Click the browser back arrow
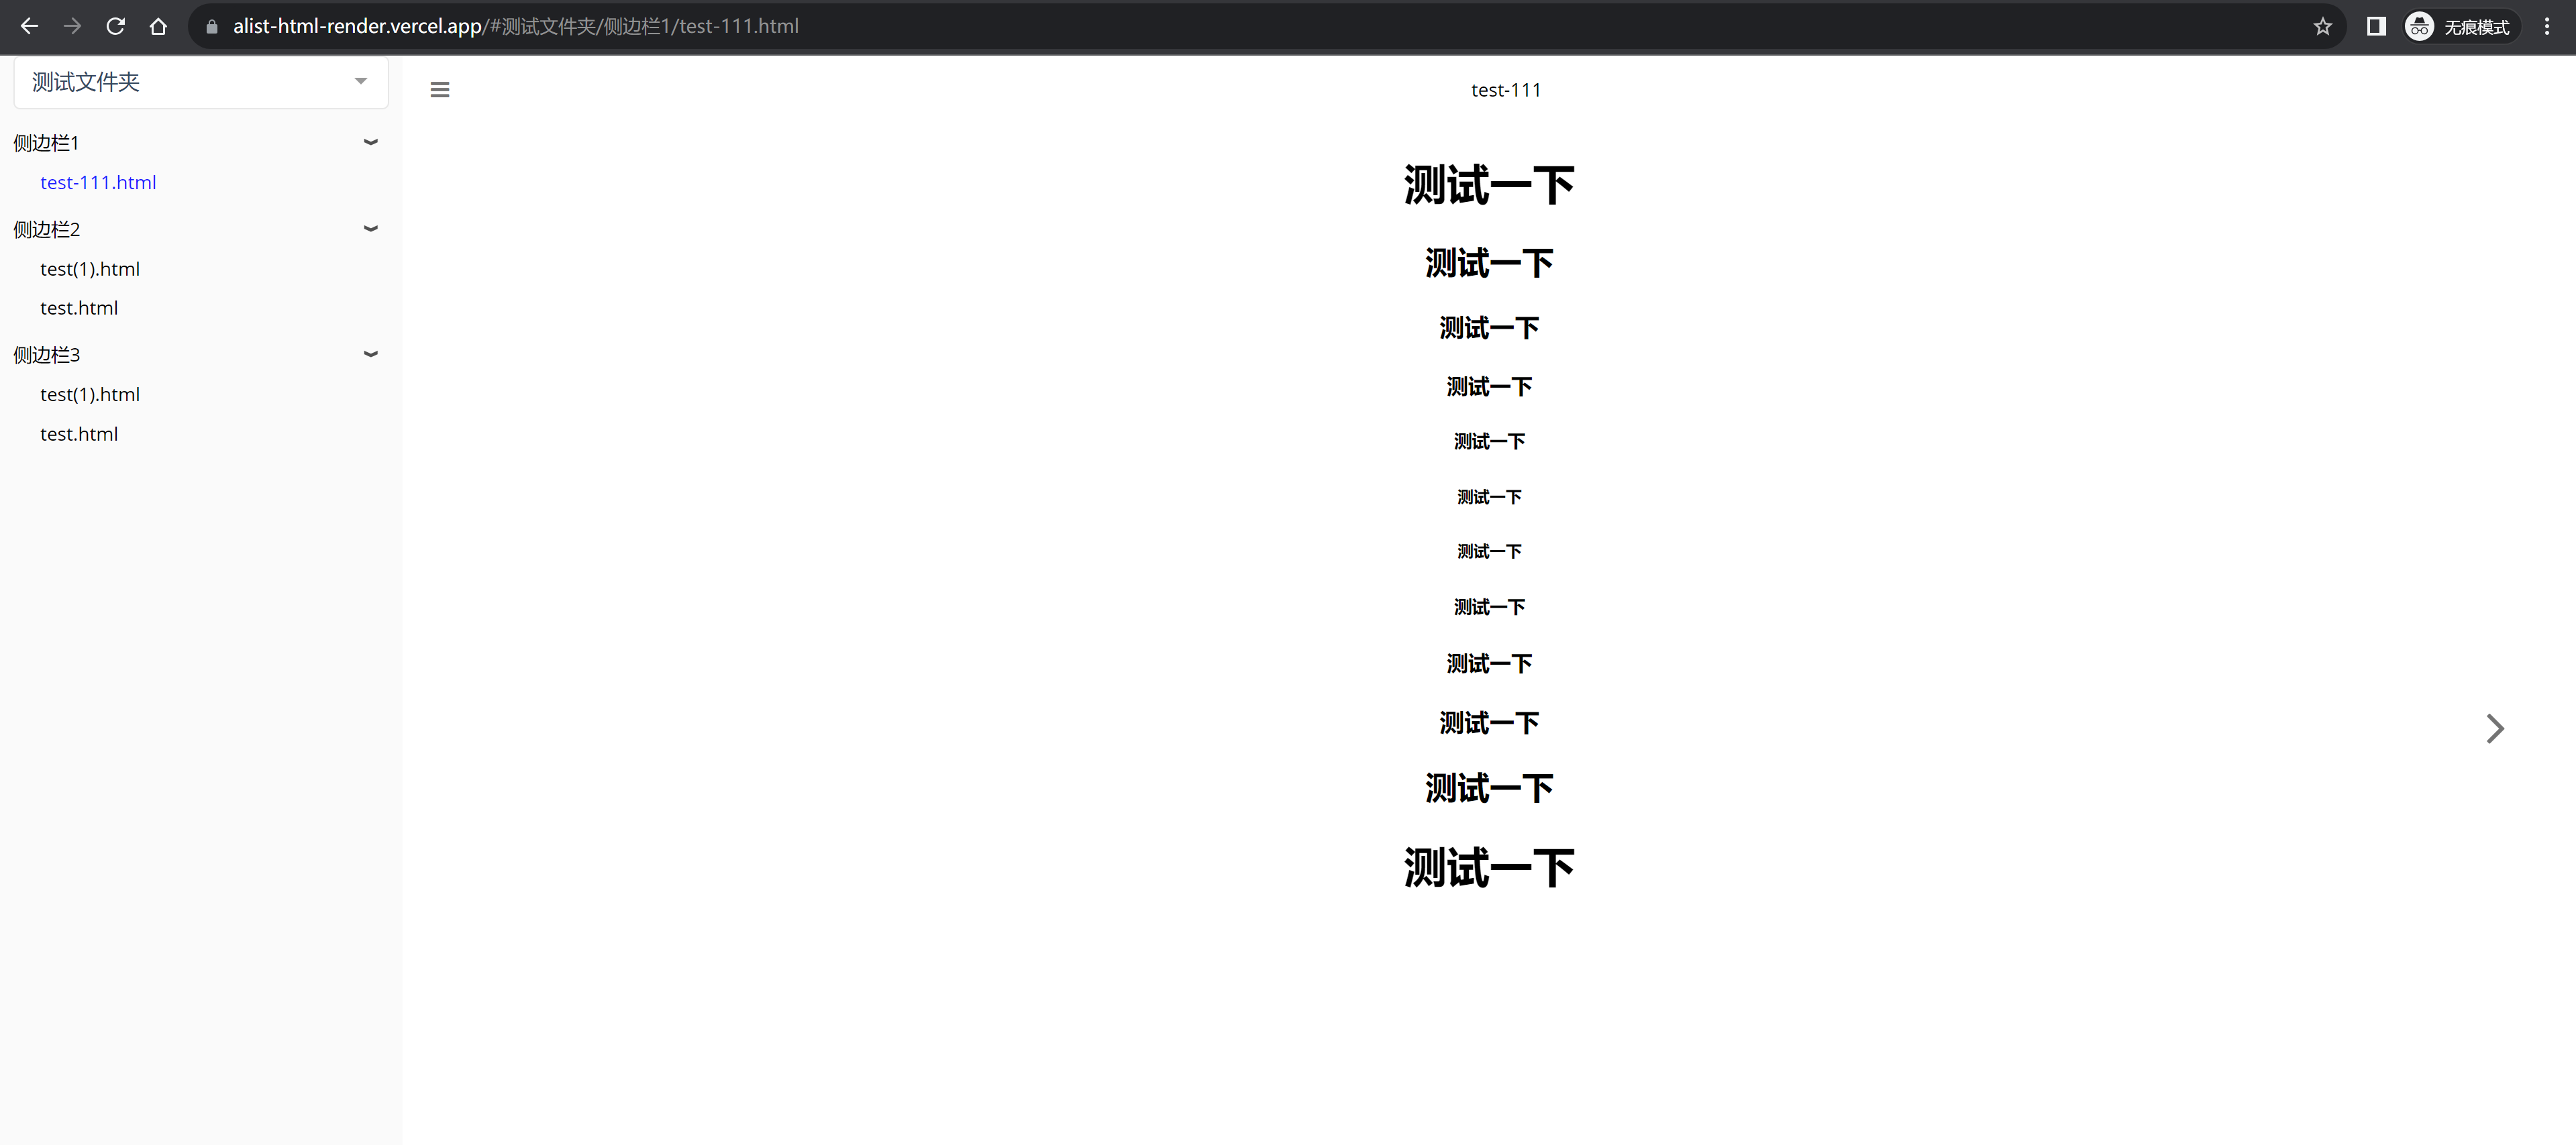Viewport: 2576px width, 1145px height. (29, 26)
